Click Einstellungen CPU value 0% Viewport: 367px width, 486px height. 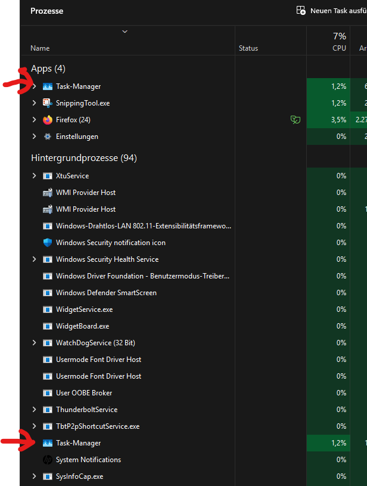coord(341,137)
